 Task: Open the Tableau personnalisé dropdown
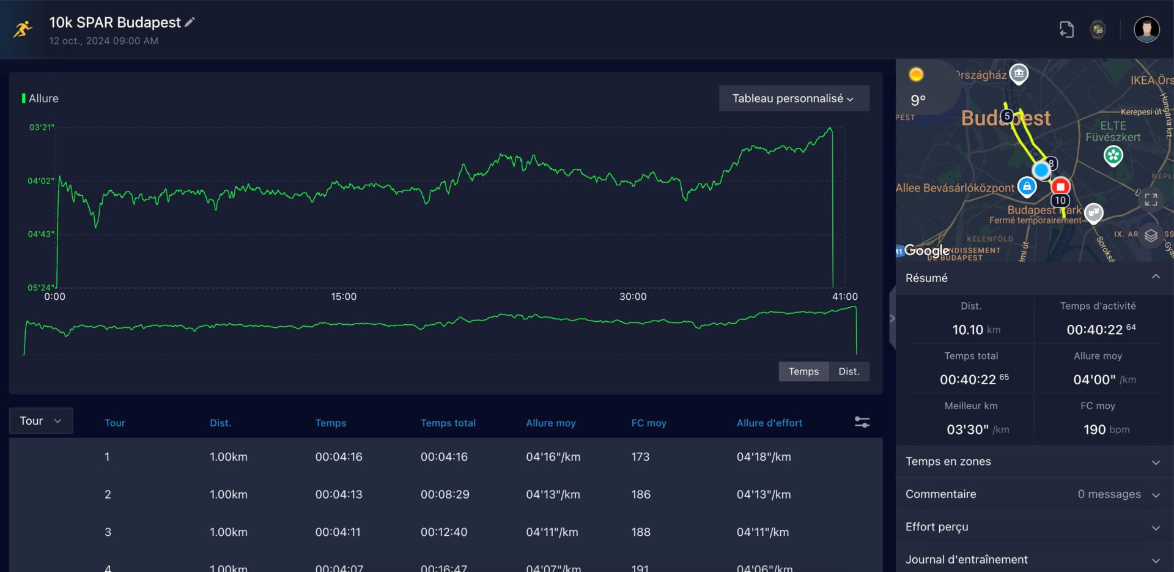pyautogui.click(x=794, y=98)
